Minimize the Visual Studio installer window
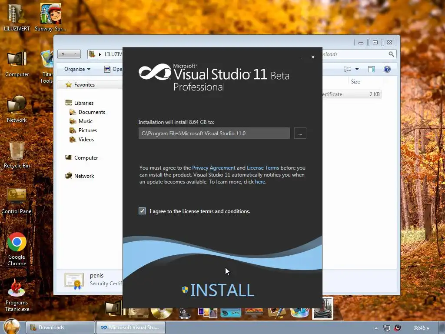 [301, 57]
